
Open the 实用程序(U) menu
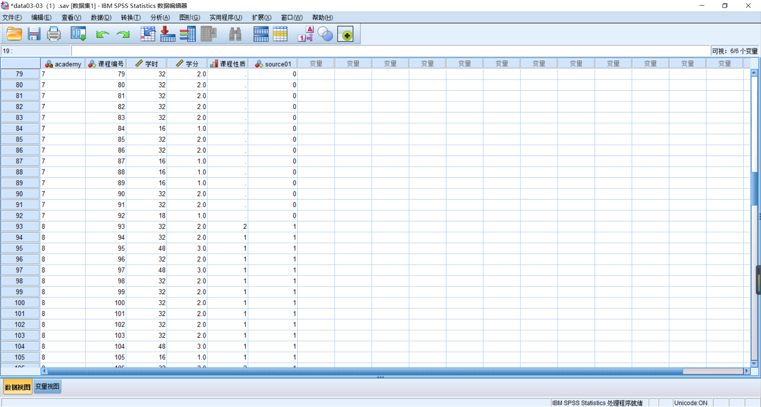click(226, 17)
